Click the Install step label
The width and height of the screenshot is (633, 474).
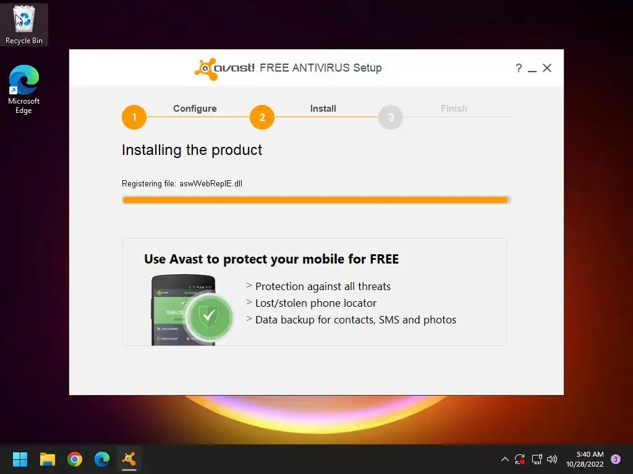coord(323,109)
